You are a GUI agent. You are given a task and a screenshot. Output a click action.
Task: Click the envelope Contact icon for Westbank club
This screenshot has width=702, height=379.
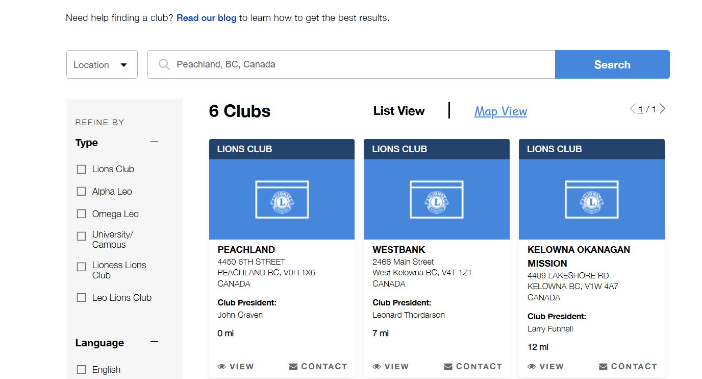point(448,367)
